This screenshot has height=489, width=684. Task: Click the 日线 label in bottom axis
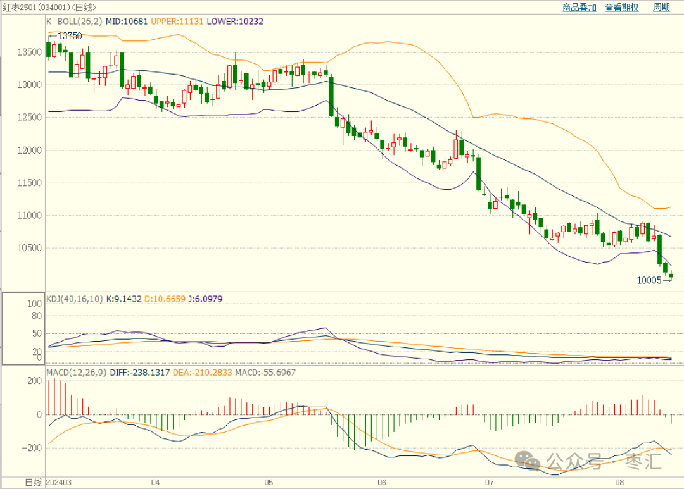point(33,483)
